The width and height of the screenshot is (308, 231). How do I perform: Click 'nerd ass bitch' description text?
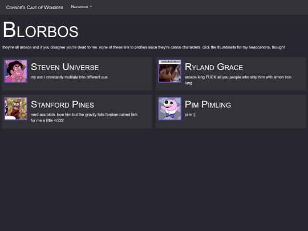(84, 117)
